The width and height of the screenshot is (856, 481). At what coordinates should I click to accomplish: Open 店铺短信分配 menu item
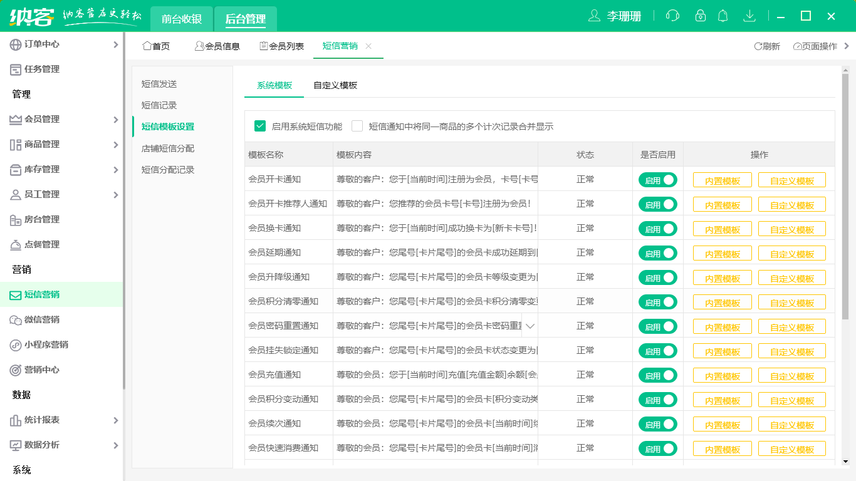click(x=168, y=148)
